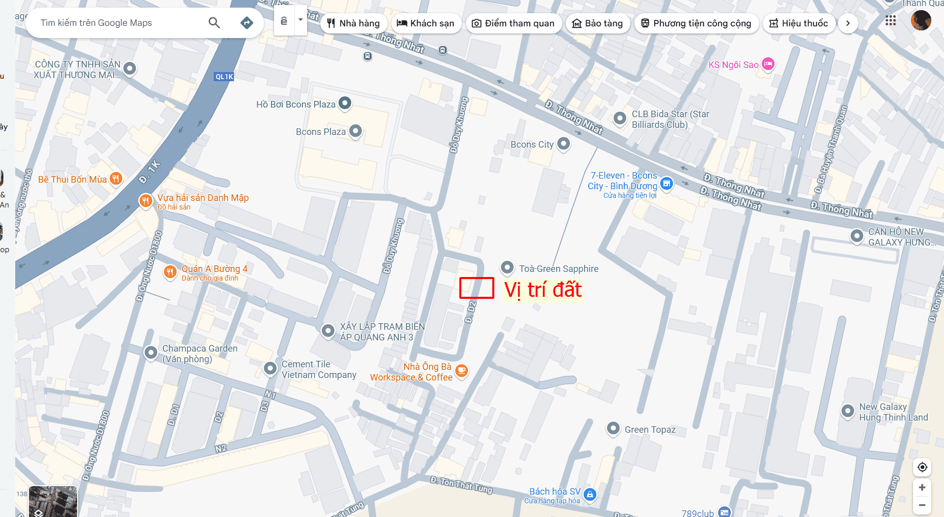Click the transit toggle icon beside search
The width and height of the screenshot is (944, 517).
click(x=284, y=20)
